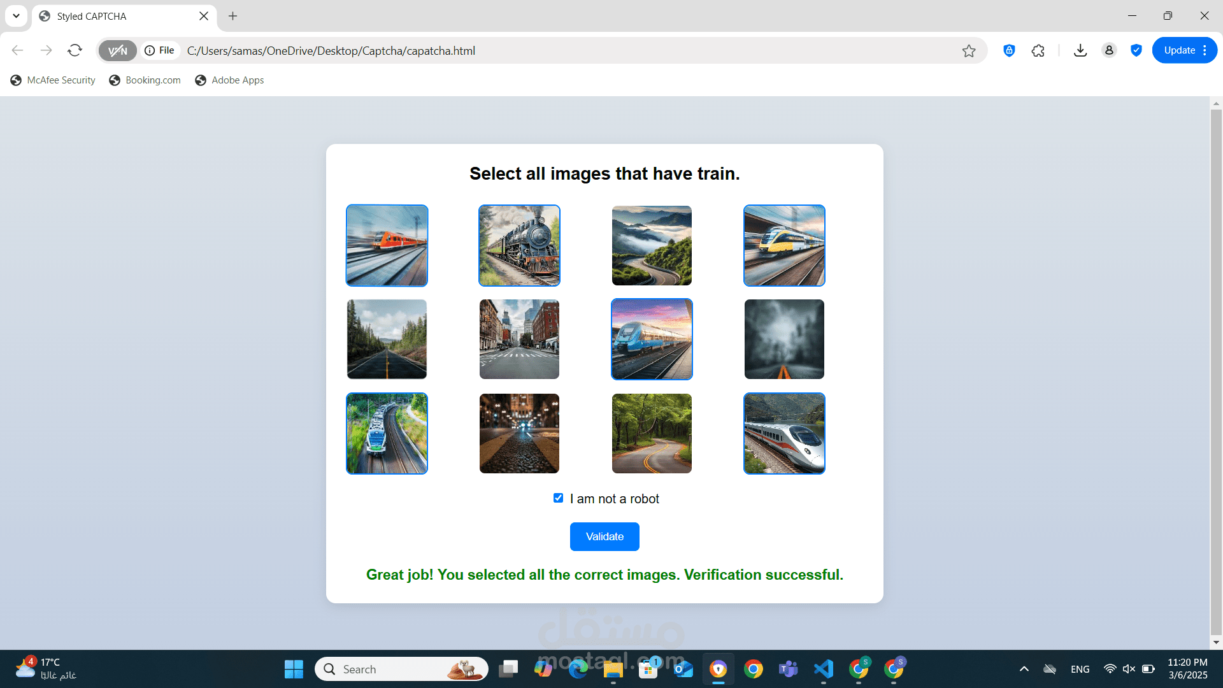Click the VPN badge in the address bar
This screenshot has height=688, width=1223.
(117, 50)
